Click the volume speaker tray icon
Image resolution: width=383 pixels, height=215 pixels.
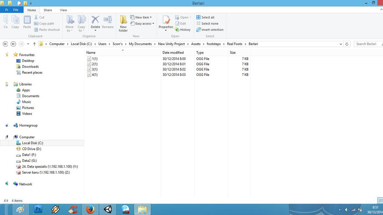pyautogui.click(x=346, y=210)
